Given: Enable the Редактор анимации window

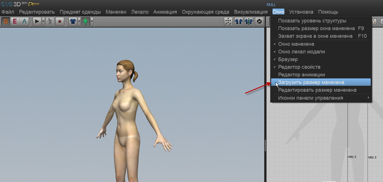Looking at the screenshot, I should [x=321, y=75].
